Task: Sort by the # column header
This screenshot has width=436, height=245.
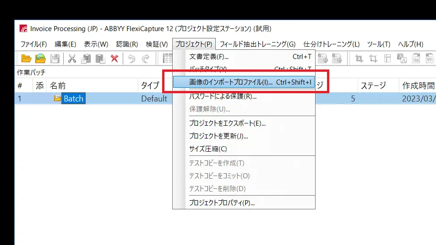Action: (x=23, y=85)
